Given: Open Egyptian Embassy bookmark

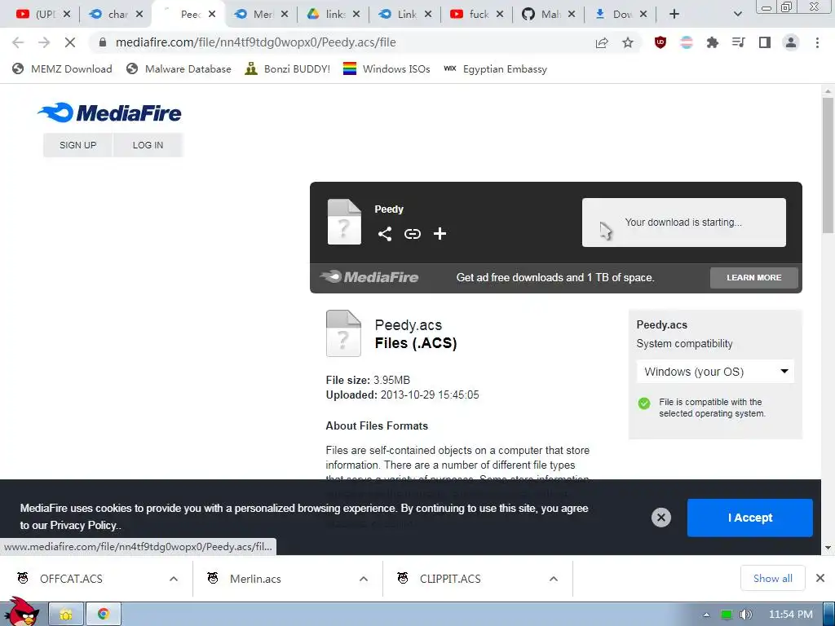Looking at the screenshot, I should (x=495, y=68).
